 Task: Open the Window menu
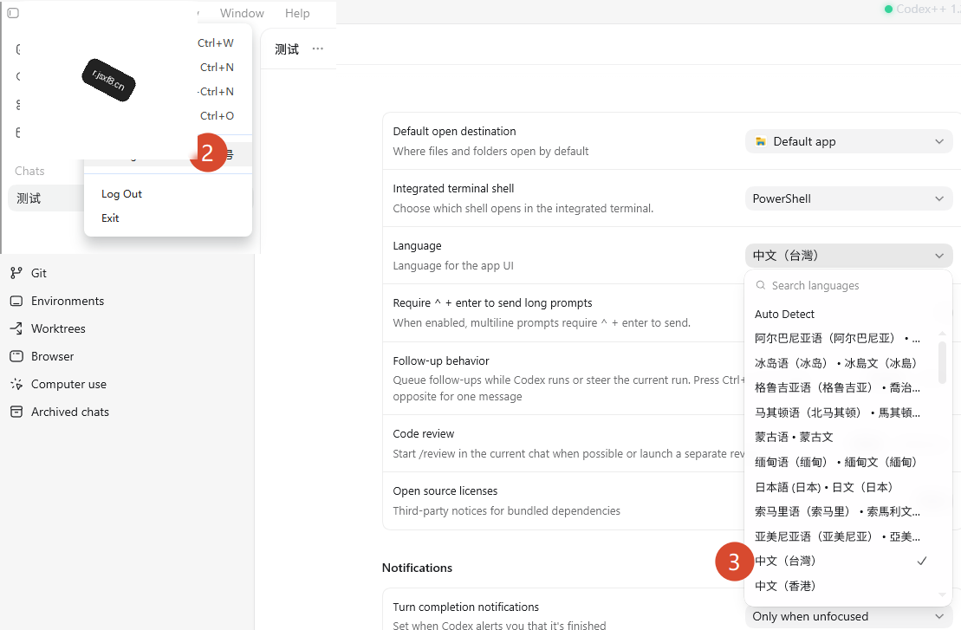click(x=242, y=13)
